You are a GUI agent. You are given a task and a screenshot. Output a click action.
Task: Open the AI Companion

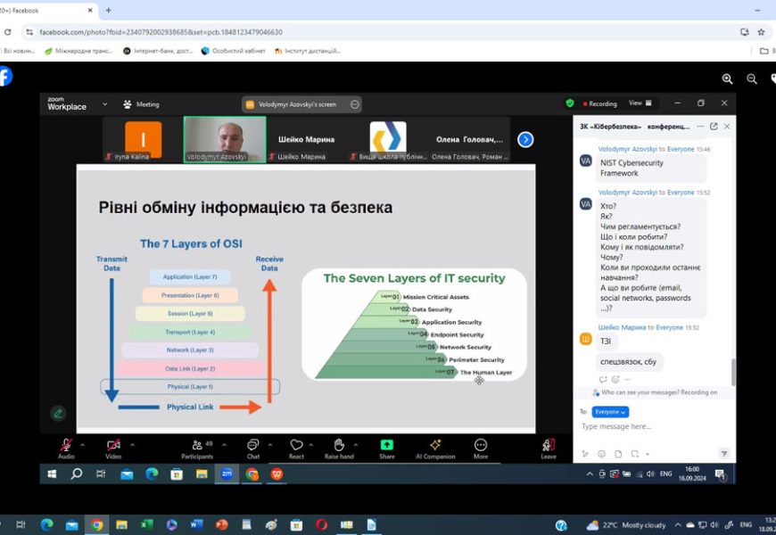coord(435,446)
